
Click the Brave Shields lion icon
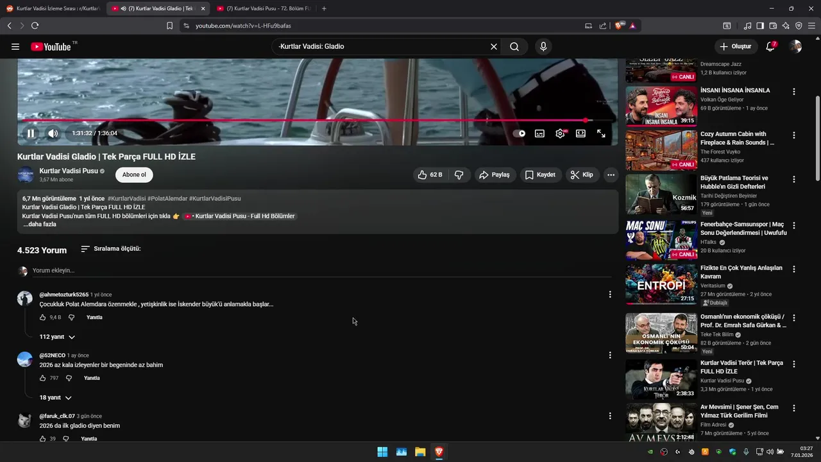click(619, 26)
